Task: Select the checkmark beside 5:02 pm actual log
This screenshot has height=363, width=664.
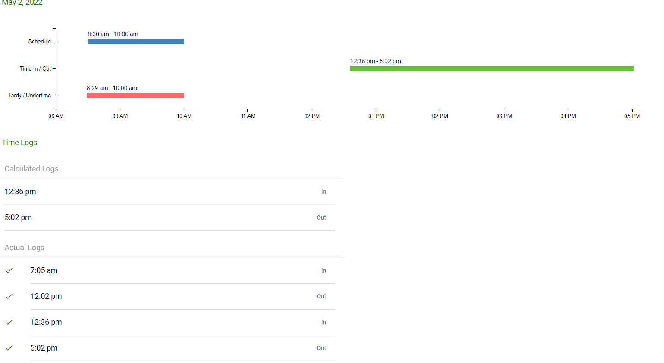Action: (x=9, y=348)
